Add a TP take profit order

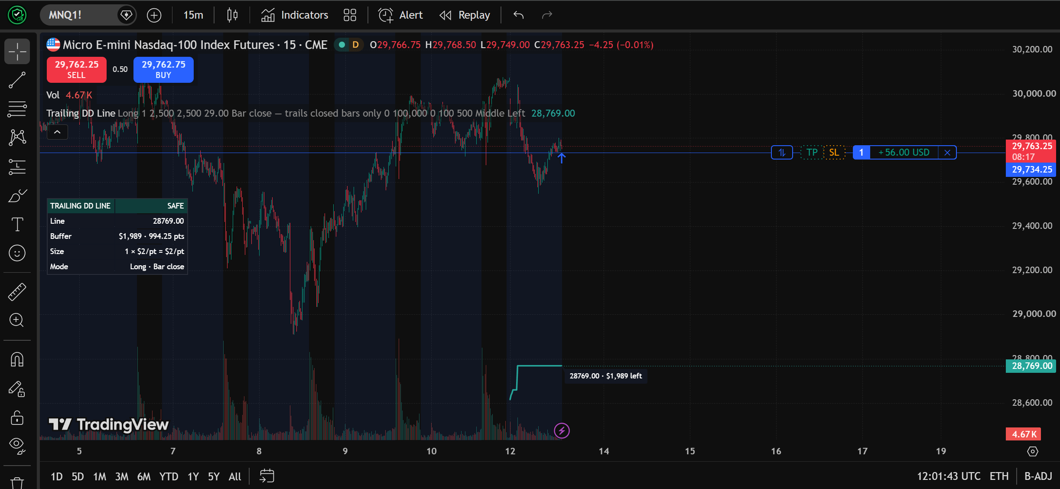[x=812, y=153]
